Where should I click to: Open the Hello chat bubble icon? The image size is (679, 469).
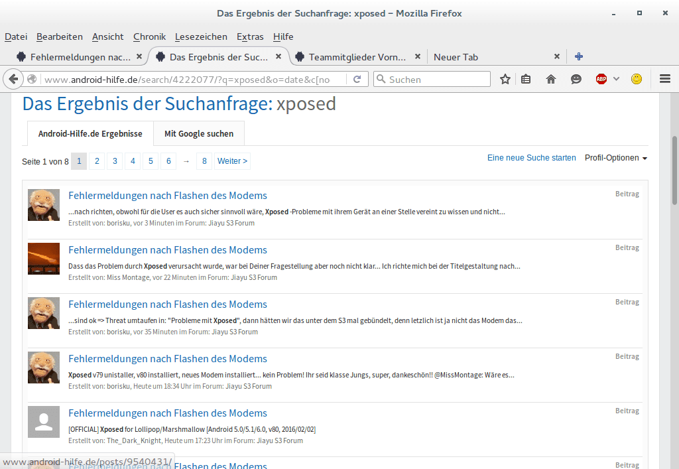(576, 79)
